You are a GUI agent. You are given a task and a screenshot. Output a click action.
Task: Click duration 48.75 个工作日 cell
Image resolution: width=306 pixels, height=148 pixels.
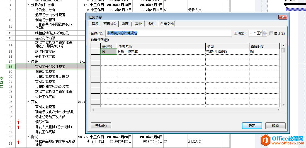pos(91,137)
